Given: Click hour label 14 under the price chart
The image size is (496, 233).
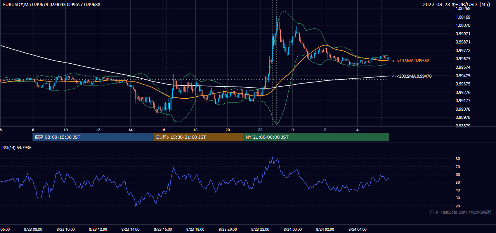Looking at the screenshot, I should click(130, 130).
